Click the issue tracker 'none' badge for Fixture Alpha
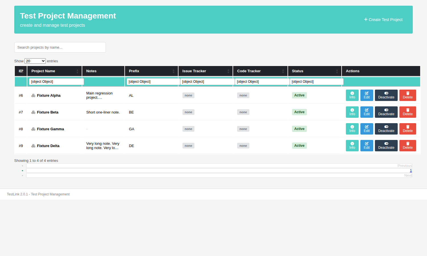The width and height of the screenshot is (427, 256). click(x=188, y=95)
